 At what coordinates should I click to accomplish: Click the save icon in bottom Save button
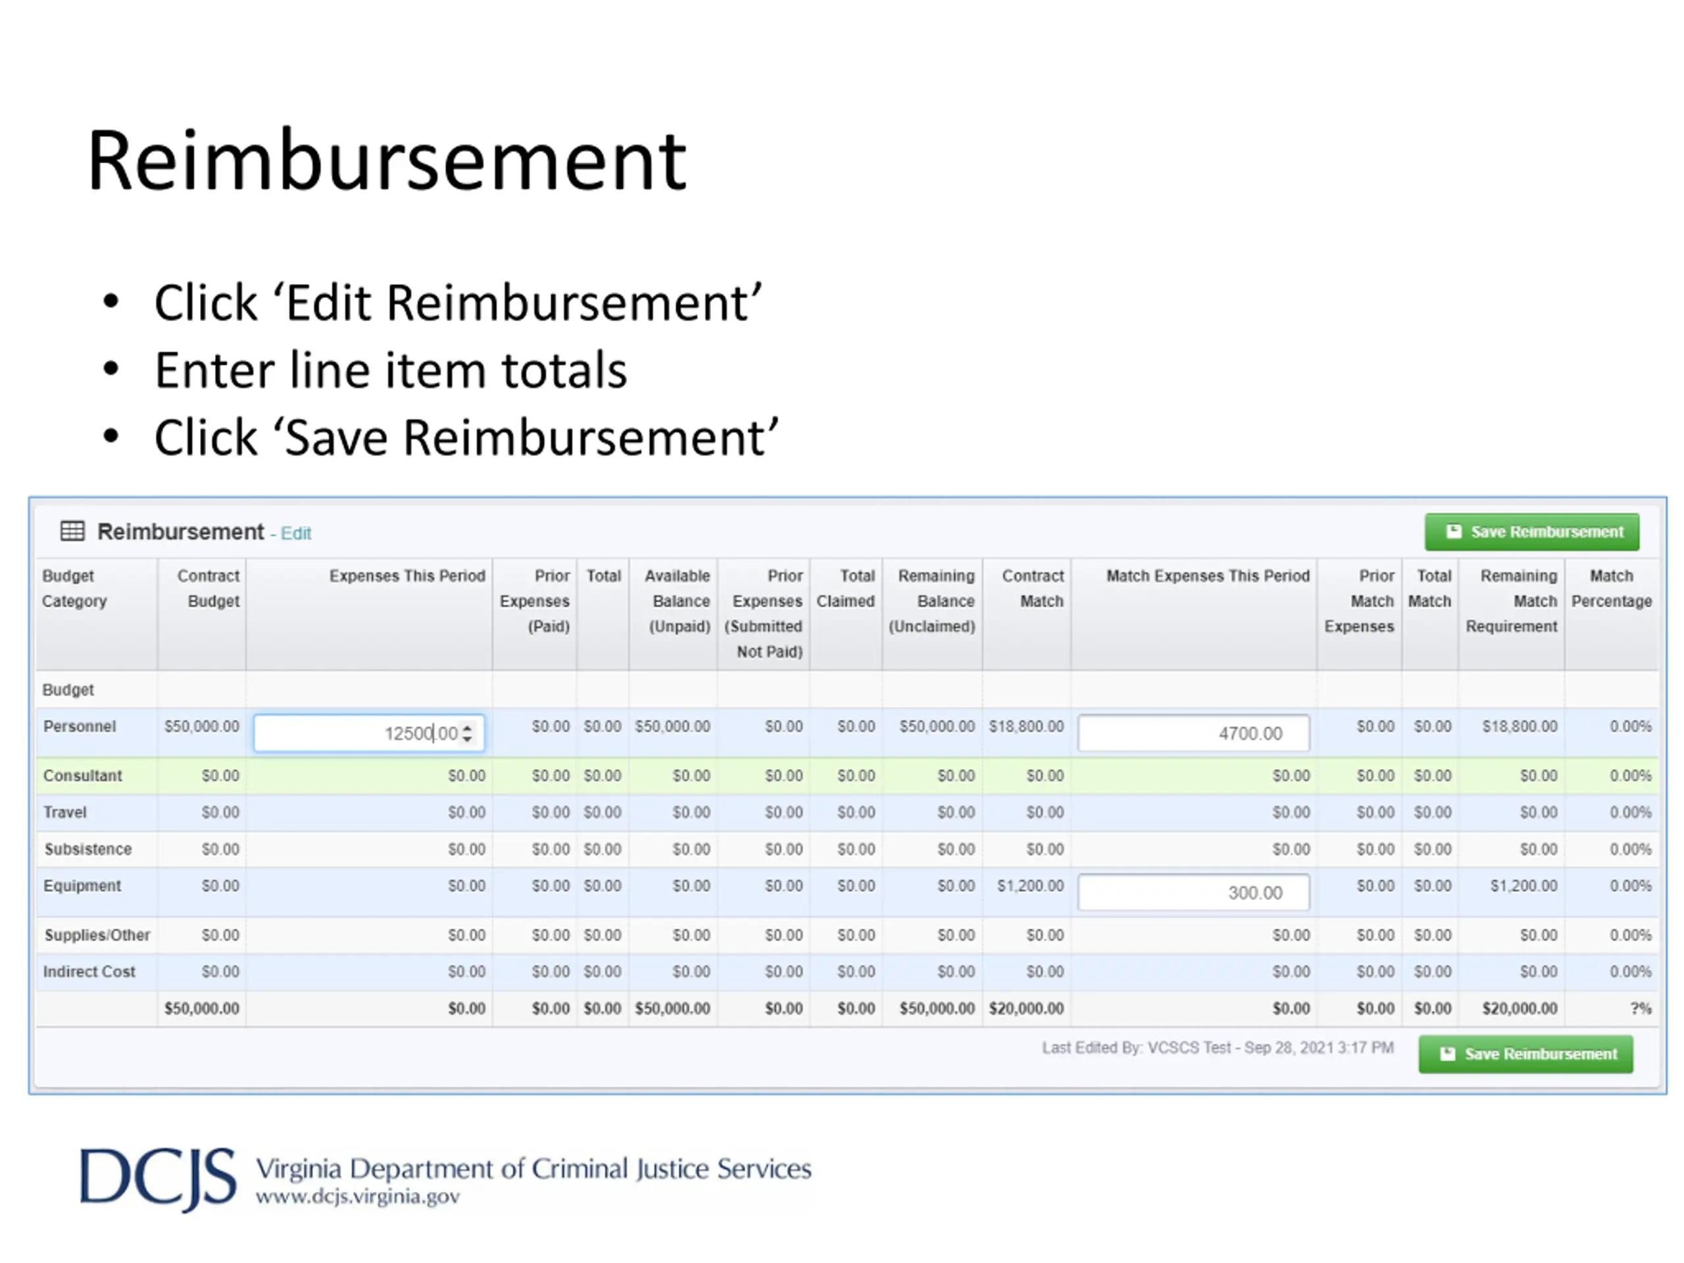(1447, 1054)
